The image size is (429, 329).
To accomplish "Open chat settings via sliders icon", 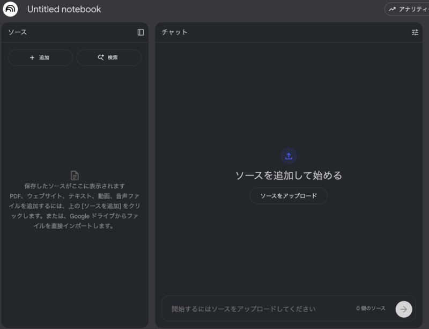I will [x=415, y=32].
